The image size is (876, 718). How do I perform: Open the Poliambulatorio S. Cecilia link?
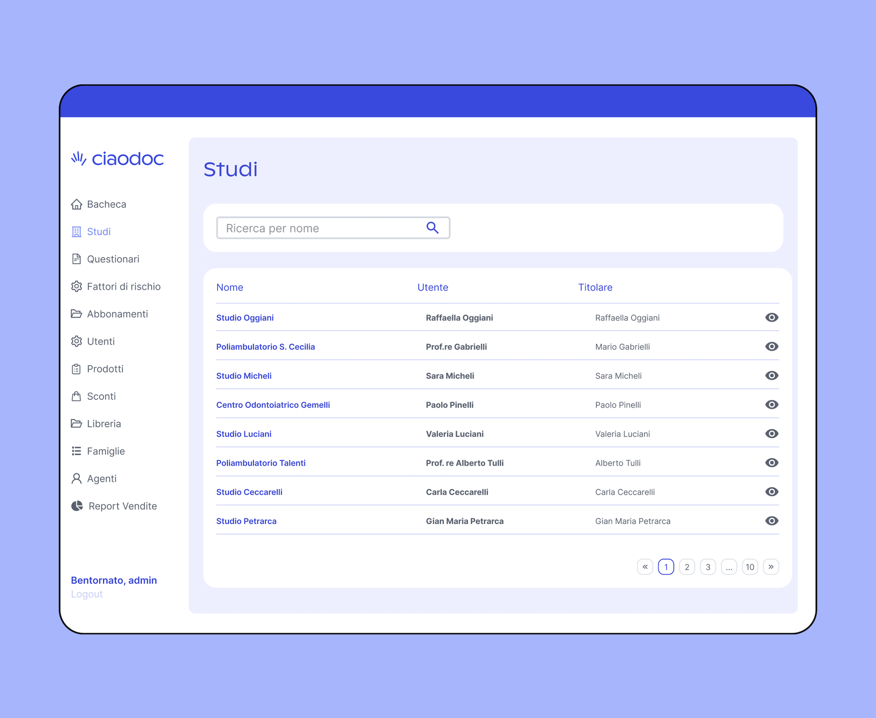click(x=265, y=347)
